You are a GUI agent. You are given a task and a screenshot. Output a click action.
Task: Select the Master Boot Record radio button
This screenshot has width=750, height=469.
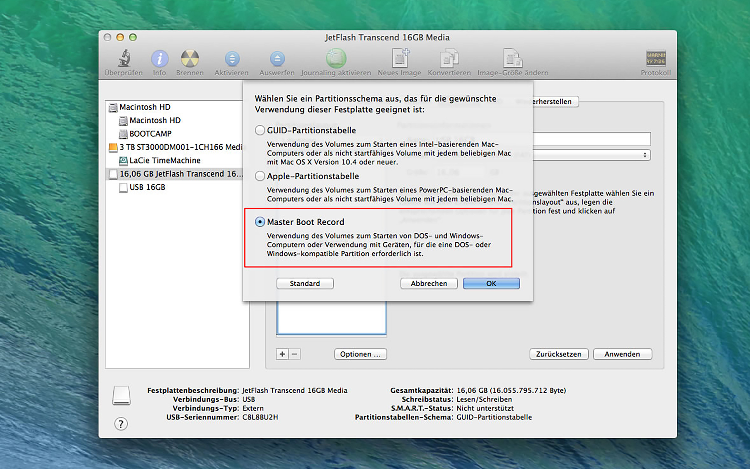pyautogui.click(x=260, y=222)
